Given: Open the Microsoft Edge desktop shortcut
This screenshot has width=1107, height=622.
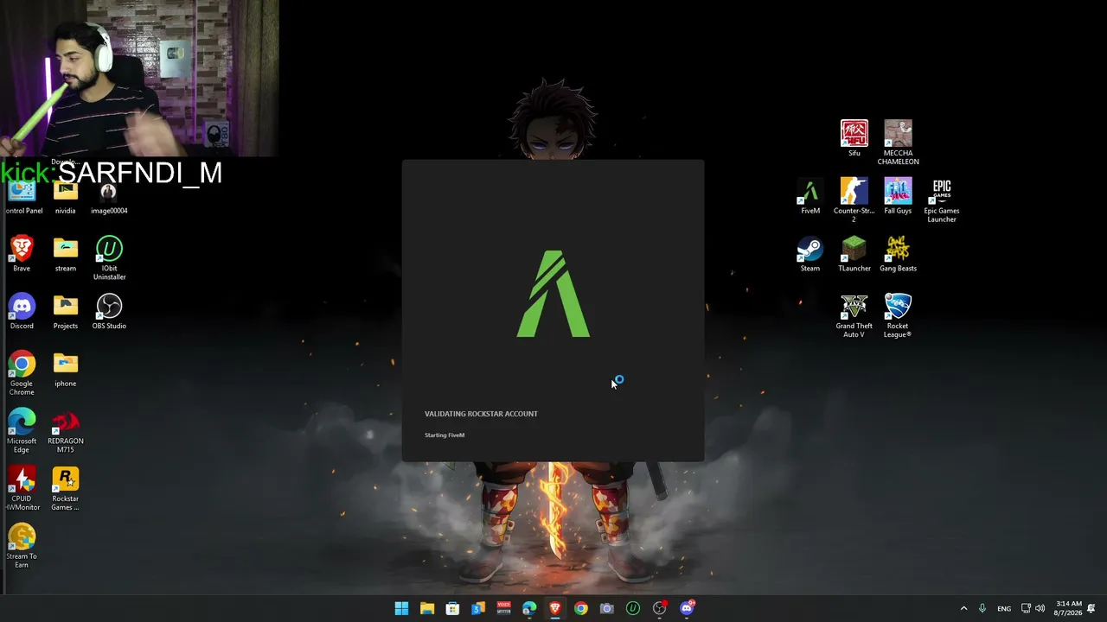Looking at the screenshot, I should coord(22,431).
